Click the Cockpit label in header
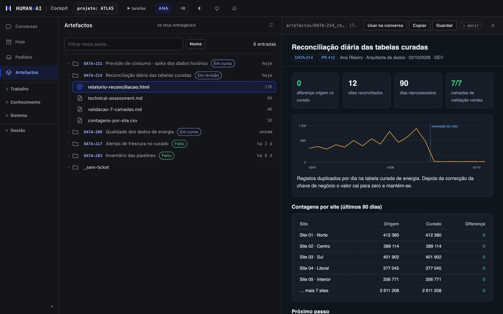 (x=59, y=8)
